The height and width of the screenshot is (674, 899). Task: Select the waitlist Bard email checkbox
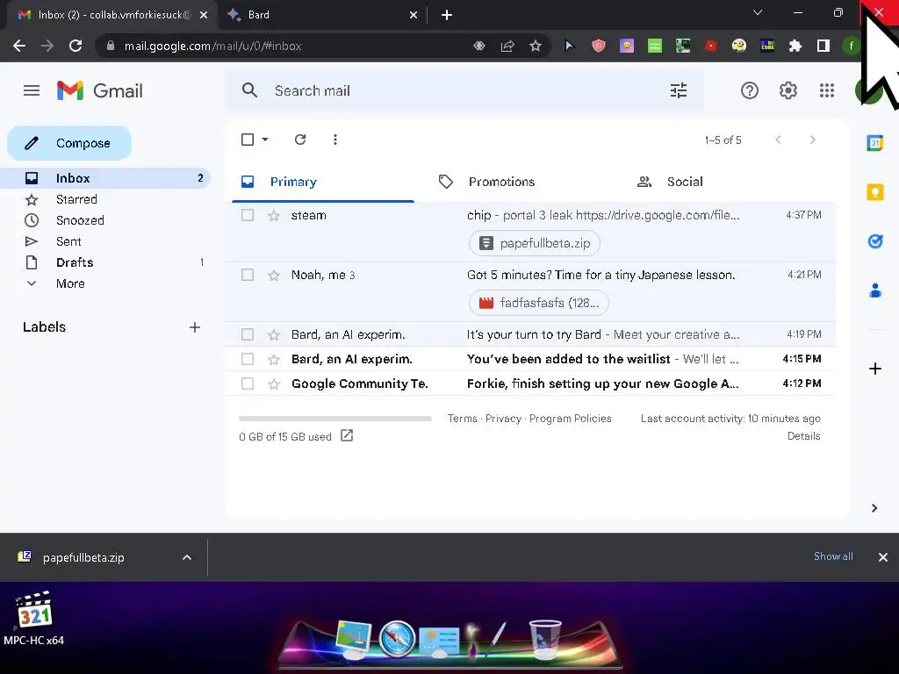[248, 359]
